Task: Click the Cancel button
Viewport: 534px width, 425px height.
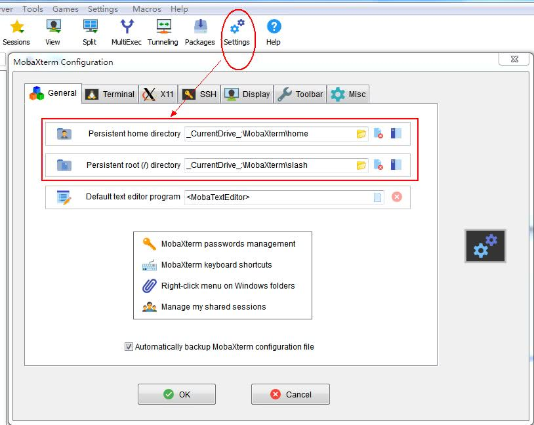Action: coord(291,394)
